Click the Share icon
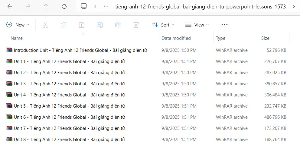This screenshot has height=157, width=300. [118, 25]
